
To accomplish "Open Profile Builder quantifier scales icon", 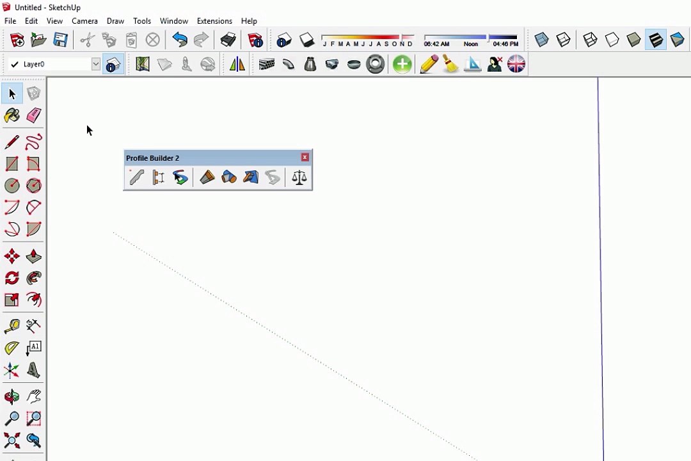I will pos(299,177).
